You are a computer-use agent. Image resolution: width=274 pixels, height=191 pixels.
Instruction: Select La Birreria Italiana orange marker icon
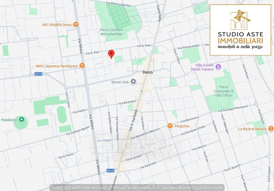[x=271, y=129]
